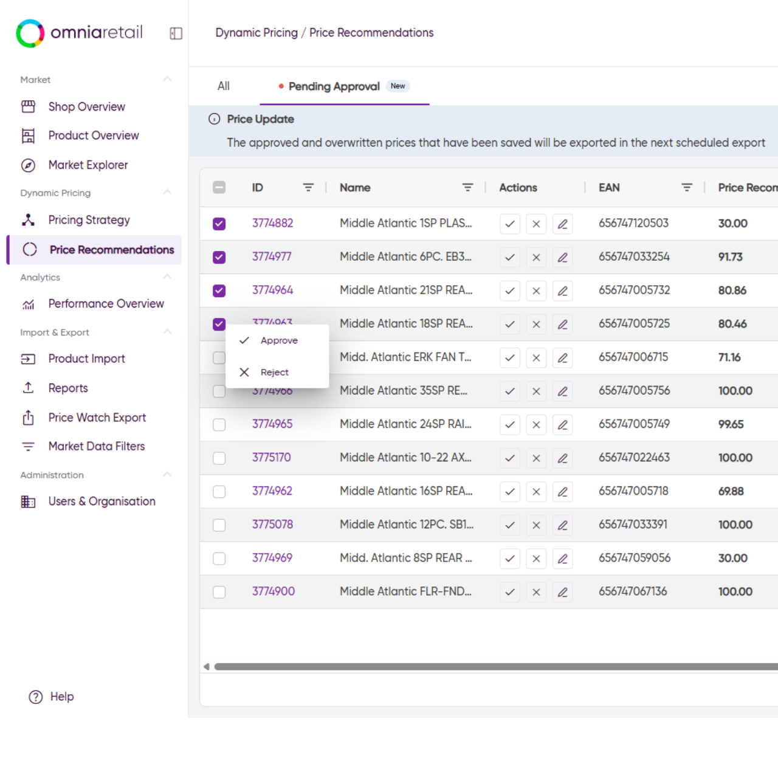Check the row 3775170 checkbox
This screenshot has width=778, height=778.
point(219,458)
